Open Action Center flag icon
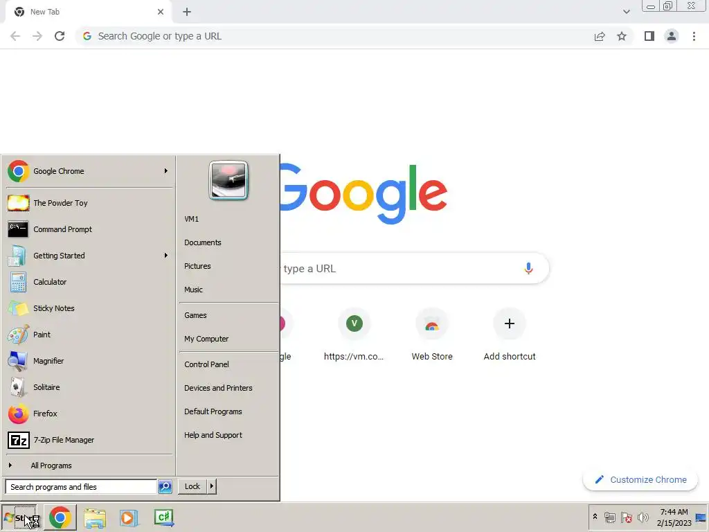709x532 pixels. [626, 517]
